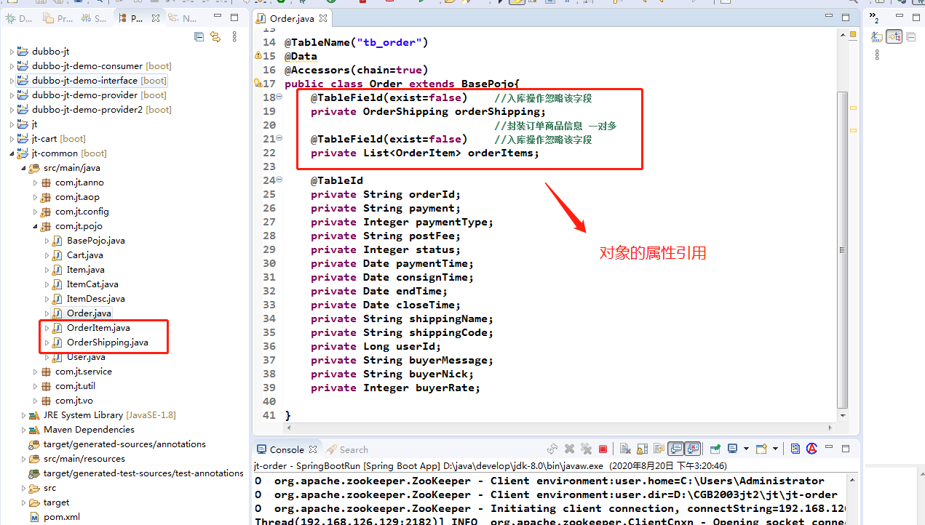
Task: Click the sort icon in Outline panel
Action: (x=877, y=36)
